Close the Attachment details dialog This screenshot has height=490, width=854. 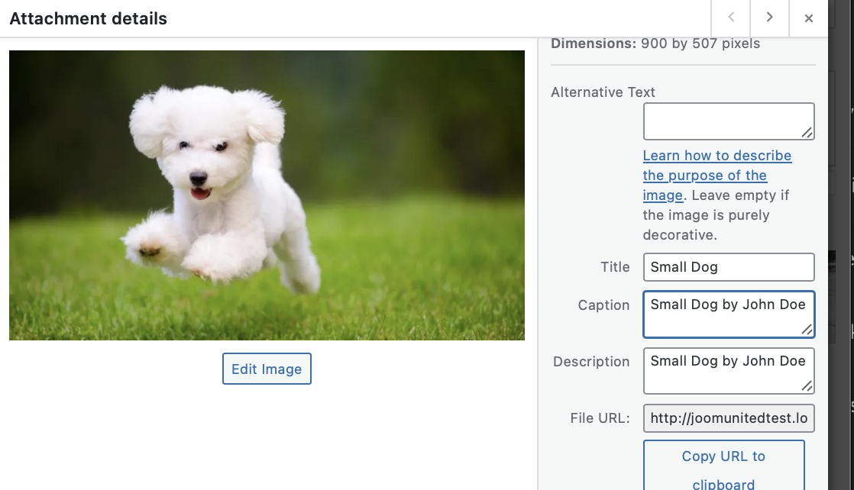coord(809,18)
